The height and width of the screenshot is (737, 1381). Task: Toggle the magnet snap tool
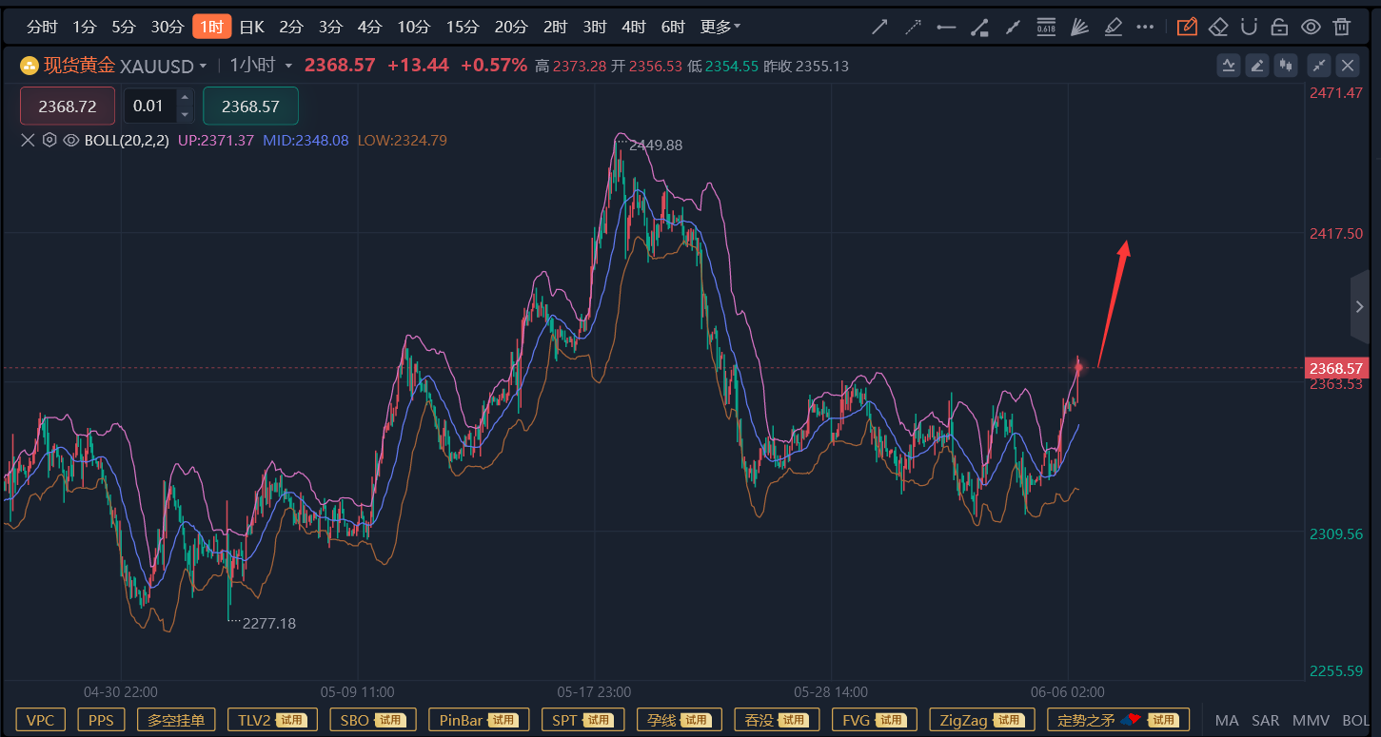1250,27
